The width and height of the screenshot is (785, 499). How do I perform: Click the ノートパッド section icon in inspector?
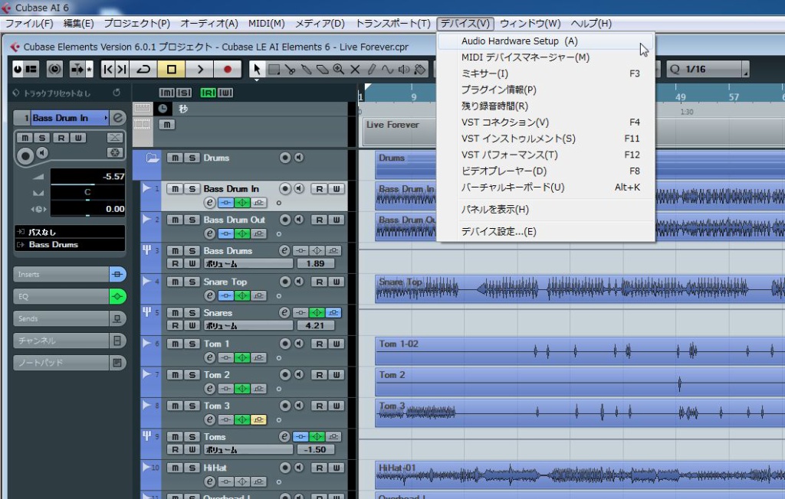coord(117,363)
